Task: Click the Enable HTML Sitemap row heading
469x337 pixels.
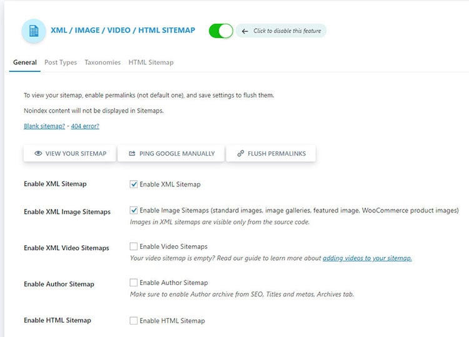Action: coord(58,320)
